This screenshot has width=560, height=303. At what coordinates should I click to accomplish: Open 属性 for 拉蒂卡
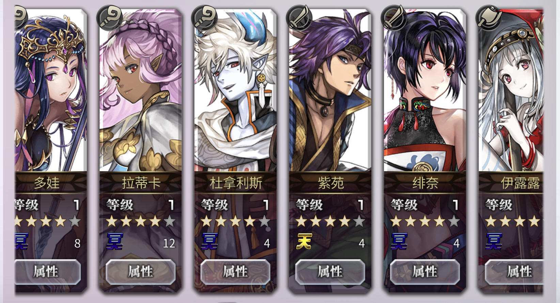coord(141,272)
